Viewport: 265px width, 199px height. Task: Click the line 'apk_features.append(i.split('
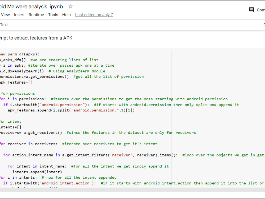click(71, 110)
